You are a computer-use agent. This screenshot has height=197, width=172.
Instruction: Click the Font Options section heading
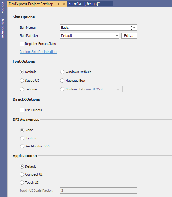click(x=24, y=61)
